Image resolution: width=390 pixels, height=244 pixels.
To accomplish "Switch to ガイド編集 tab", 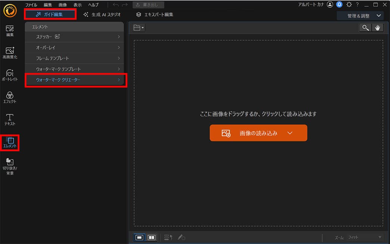I will 50,15.
